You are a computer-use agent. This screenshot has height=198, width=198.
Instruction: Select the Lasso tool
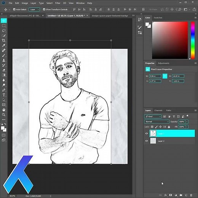(x=4, y=30)
